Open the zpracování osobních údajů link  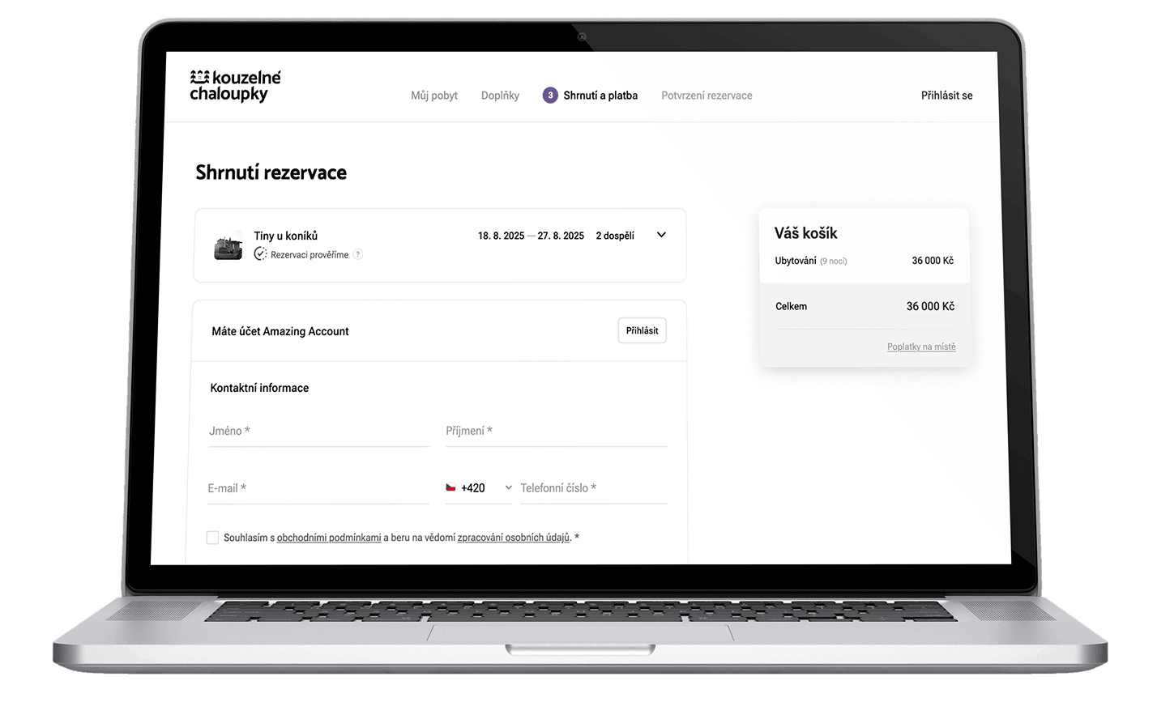click(514, 538)
